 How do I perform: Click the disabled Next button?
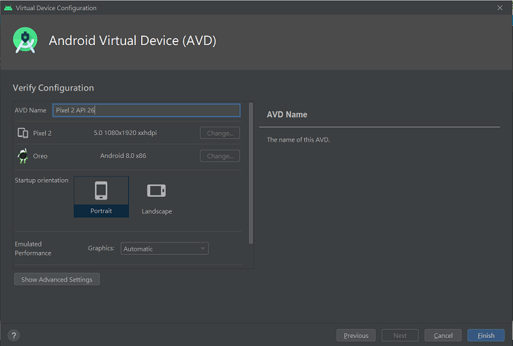click(x=400, y=336)
